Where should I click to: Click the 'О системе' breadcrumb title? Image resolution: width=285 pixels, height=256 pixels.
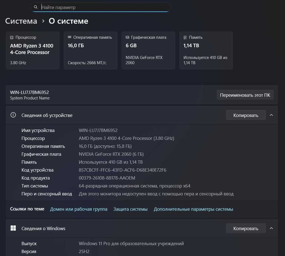pyautogui.click(x=68, y=21)
